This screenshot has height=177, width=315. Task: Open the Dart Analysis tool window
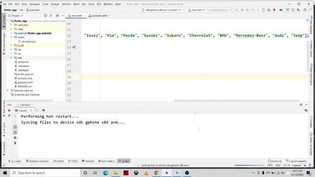[x=106, y=161]
